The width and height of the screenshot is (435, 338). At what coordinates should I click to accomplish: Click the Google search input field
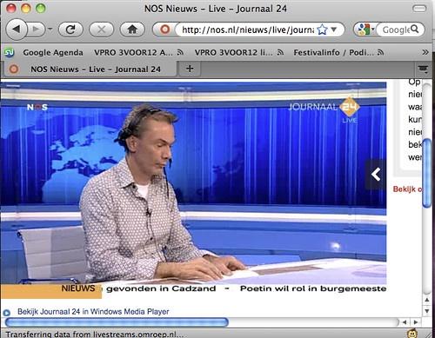[x=396, y=30]
